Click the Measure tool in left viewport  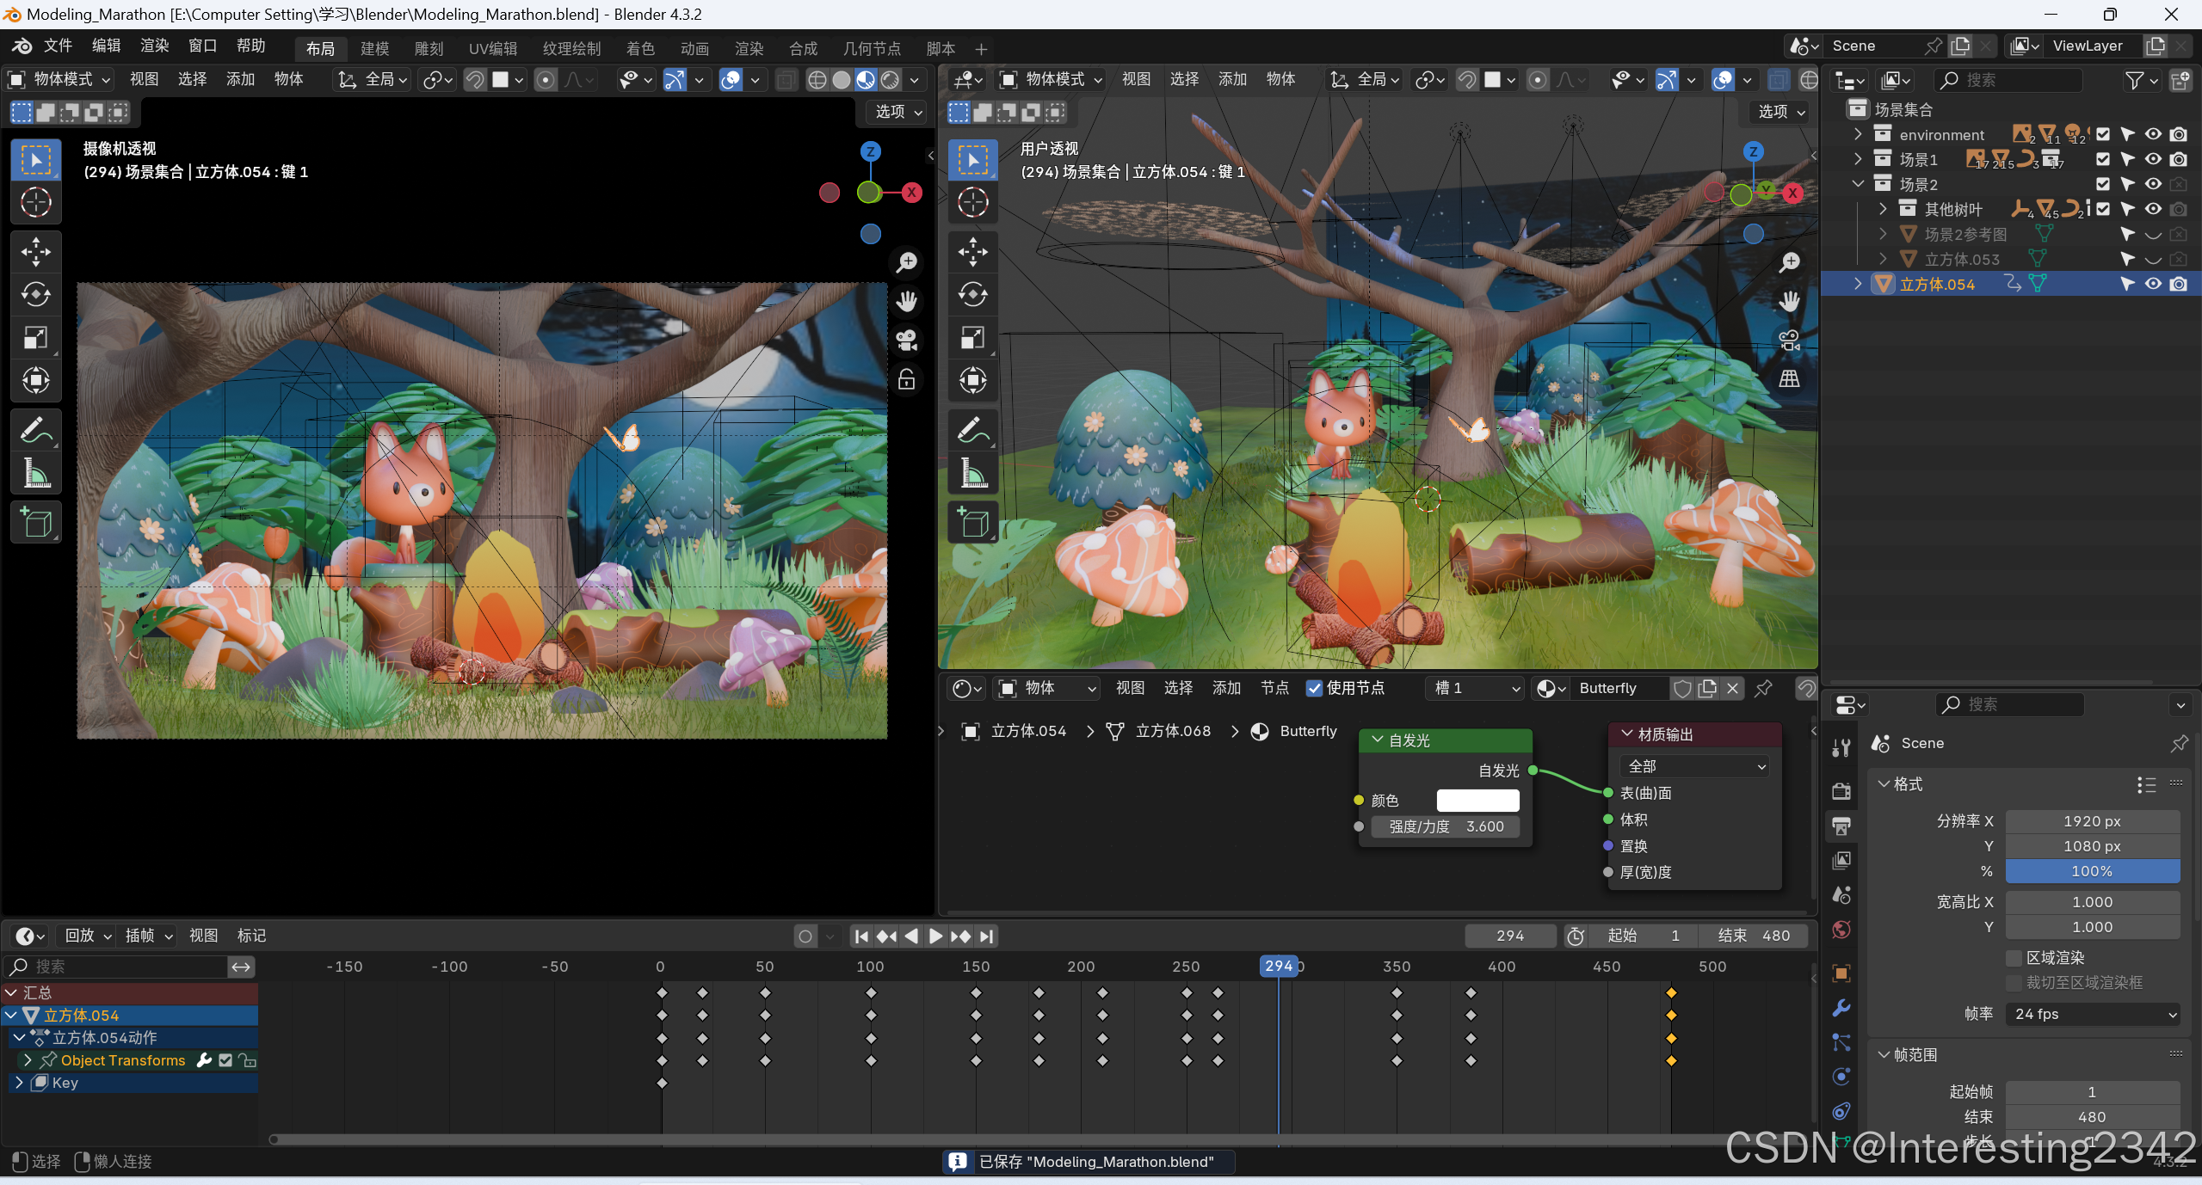(x=35, y=473)
